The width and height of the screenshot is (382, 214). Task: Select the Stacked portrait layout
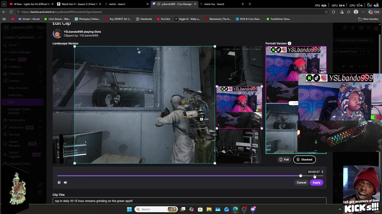pyautogui.click(x=304, y=160)
